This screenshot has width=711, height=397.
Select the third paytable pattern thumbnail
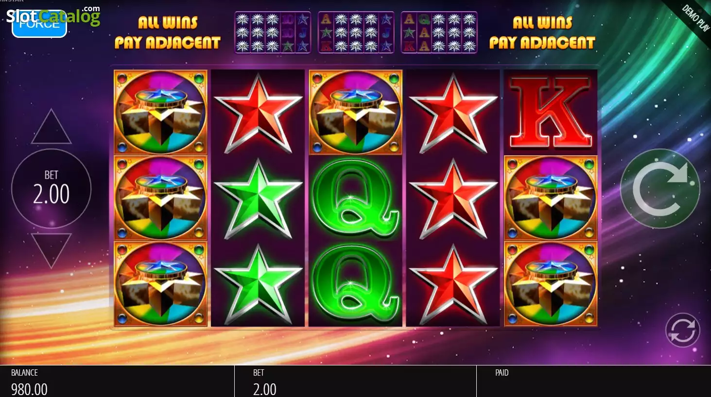point(439,33)
